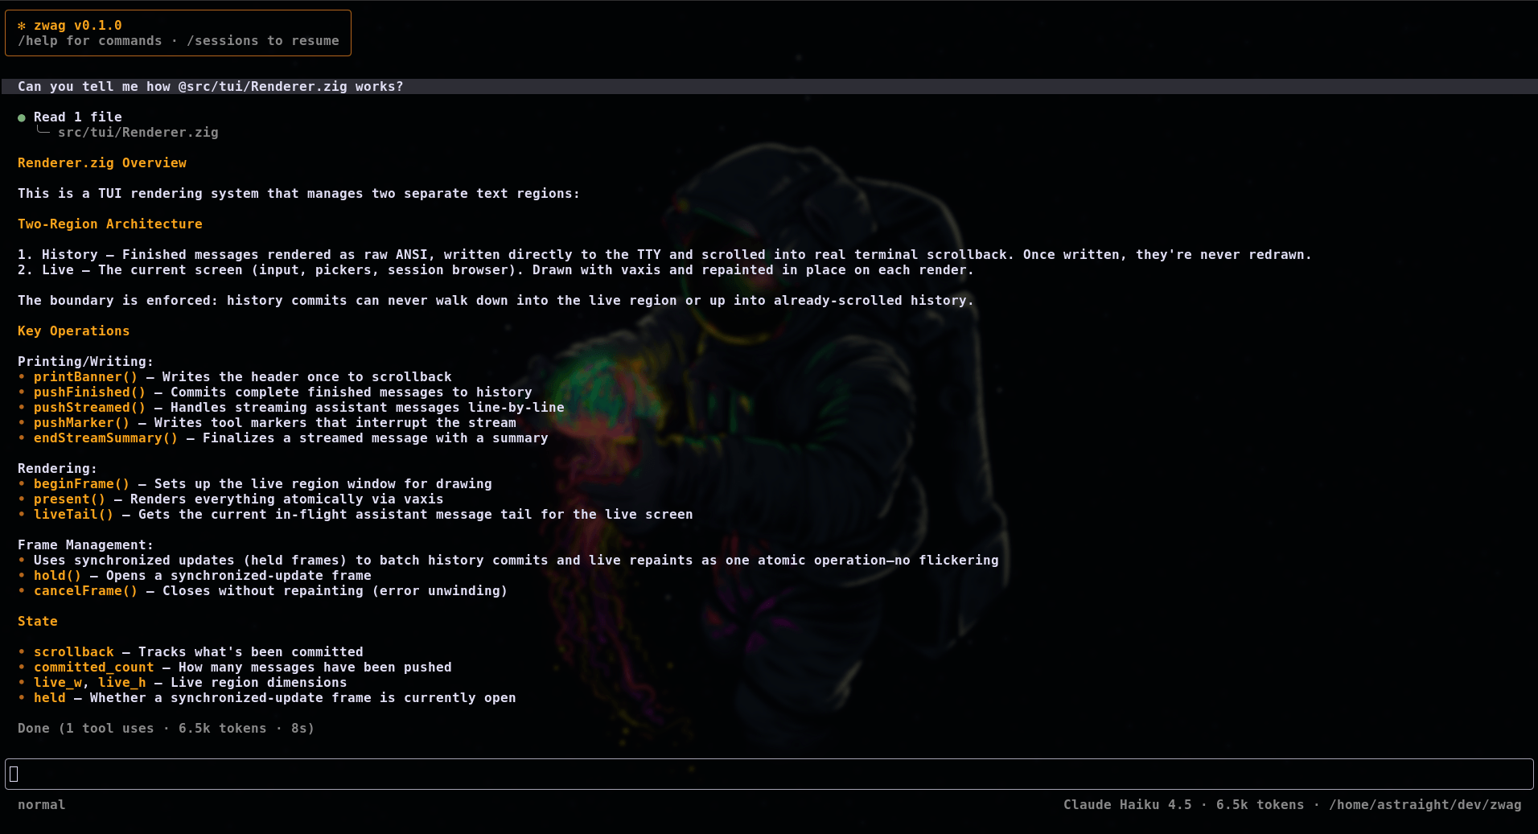Click the '/sessions to resume' hint text
Screen dimensions: 1538x834
click(262, 41)
